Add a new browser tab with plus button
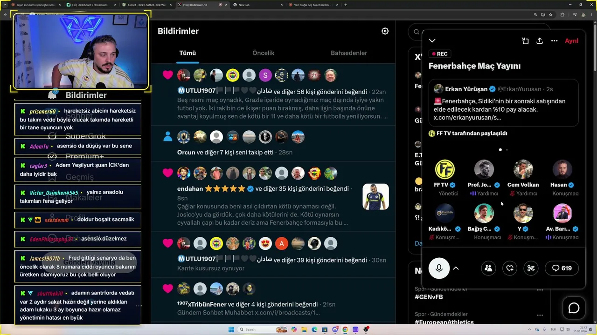This screenshot has height=335, width=597. (346, 5)
